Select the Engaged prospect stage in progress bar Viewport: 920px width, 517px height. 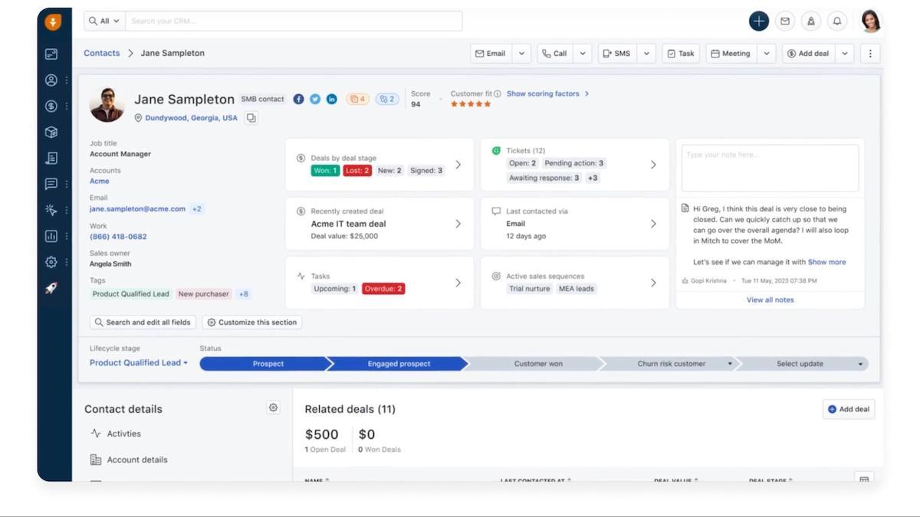(399, 364)
